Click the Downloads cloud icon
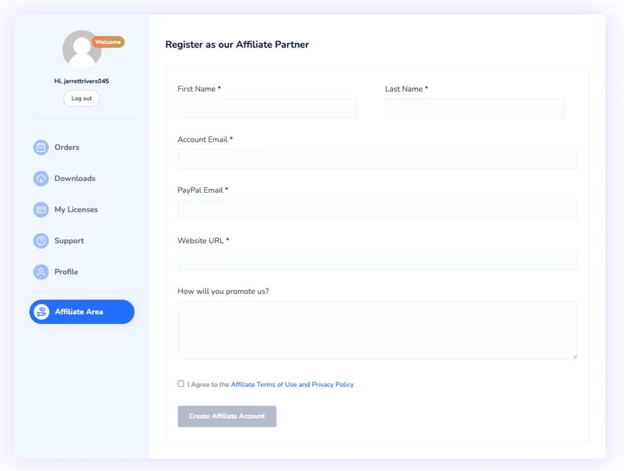Screen dimensions: 624x471 point(40,178)
